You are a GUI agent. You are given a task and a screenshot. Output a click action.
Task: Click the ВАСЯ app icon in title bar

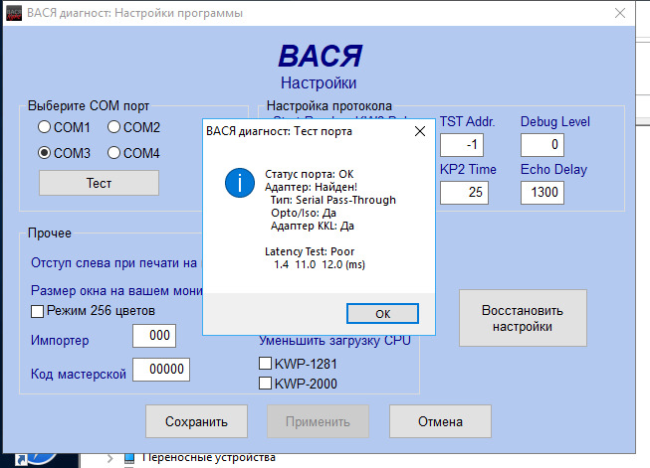pos(14,13)
